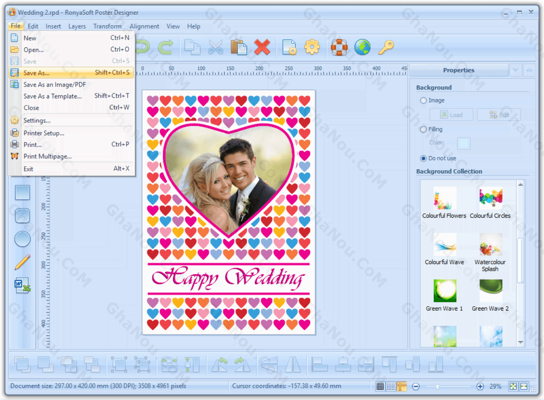Click the Align top edges icon

[x=389, y=364]
